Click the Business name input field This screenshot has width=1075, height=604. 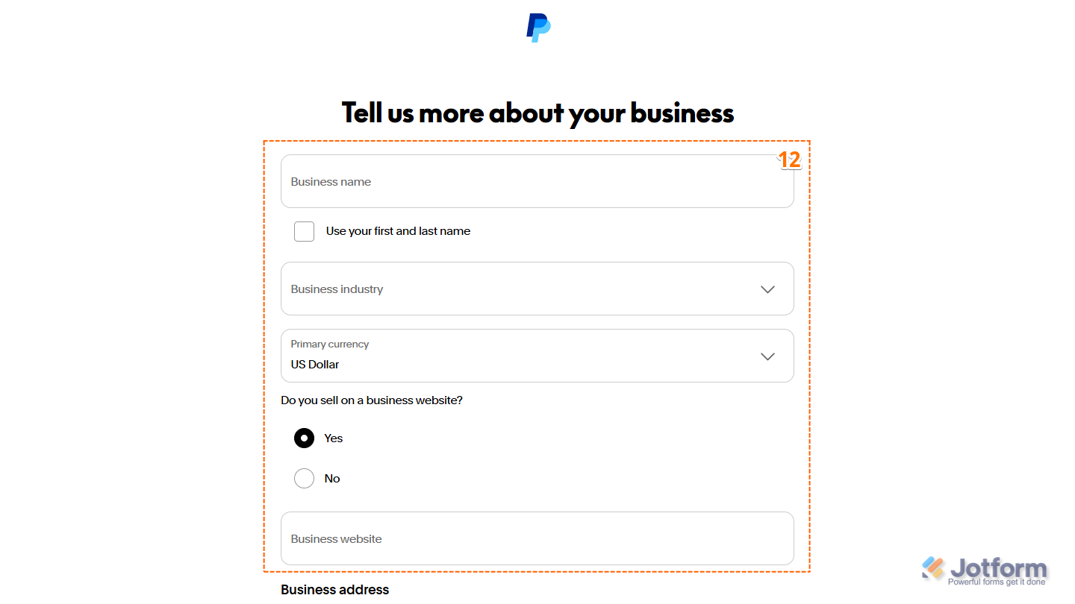(x=537, y=181)
